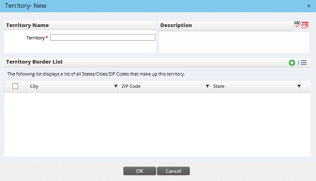316x181 pixels.
Task: Expand the Description field in pop-out window
Action: pyautogui.click(x=305, y=25)
